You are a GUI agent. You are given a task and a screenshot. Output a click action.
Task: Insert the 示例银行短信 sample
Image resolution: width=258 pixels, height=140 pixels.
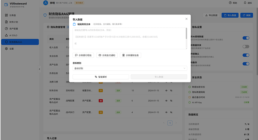[83, 55]
